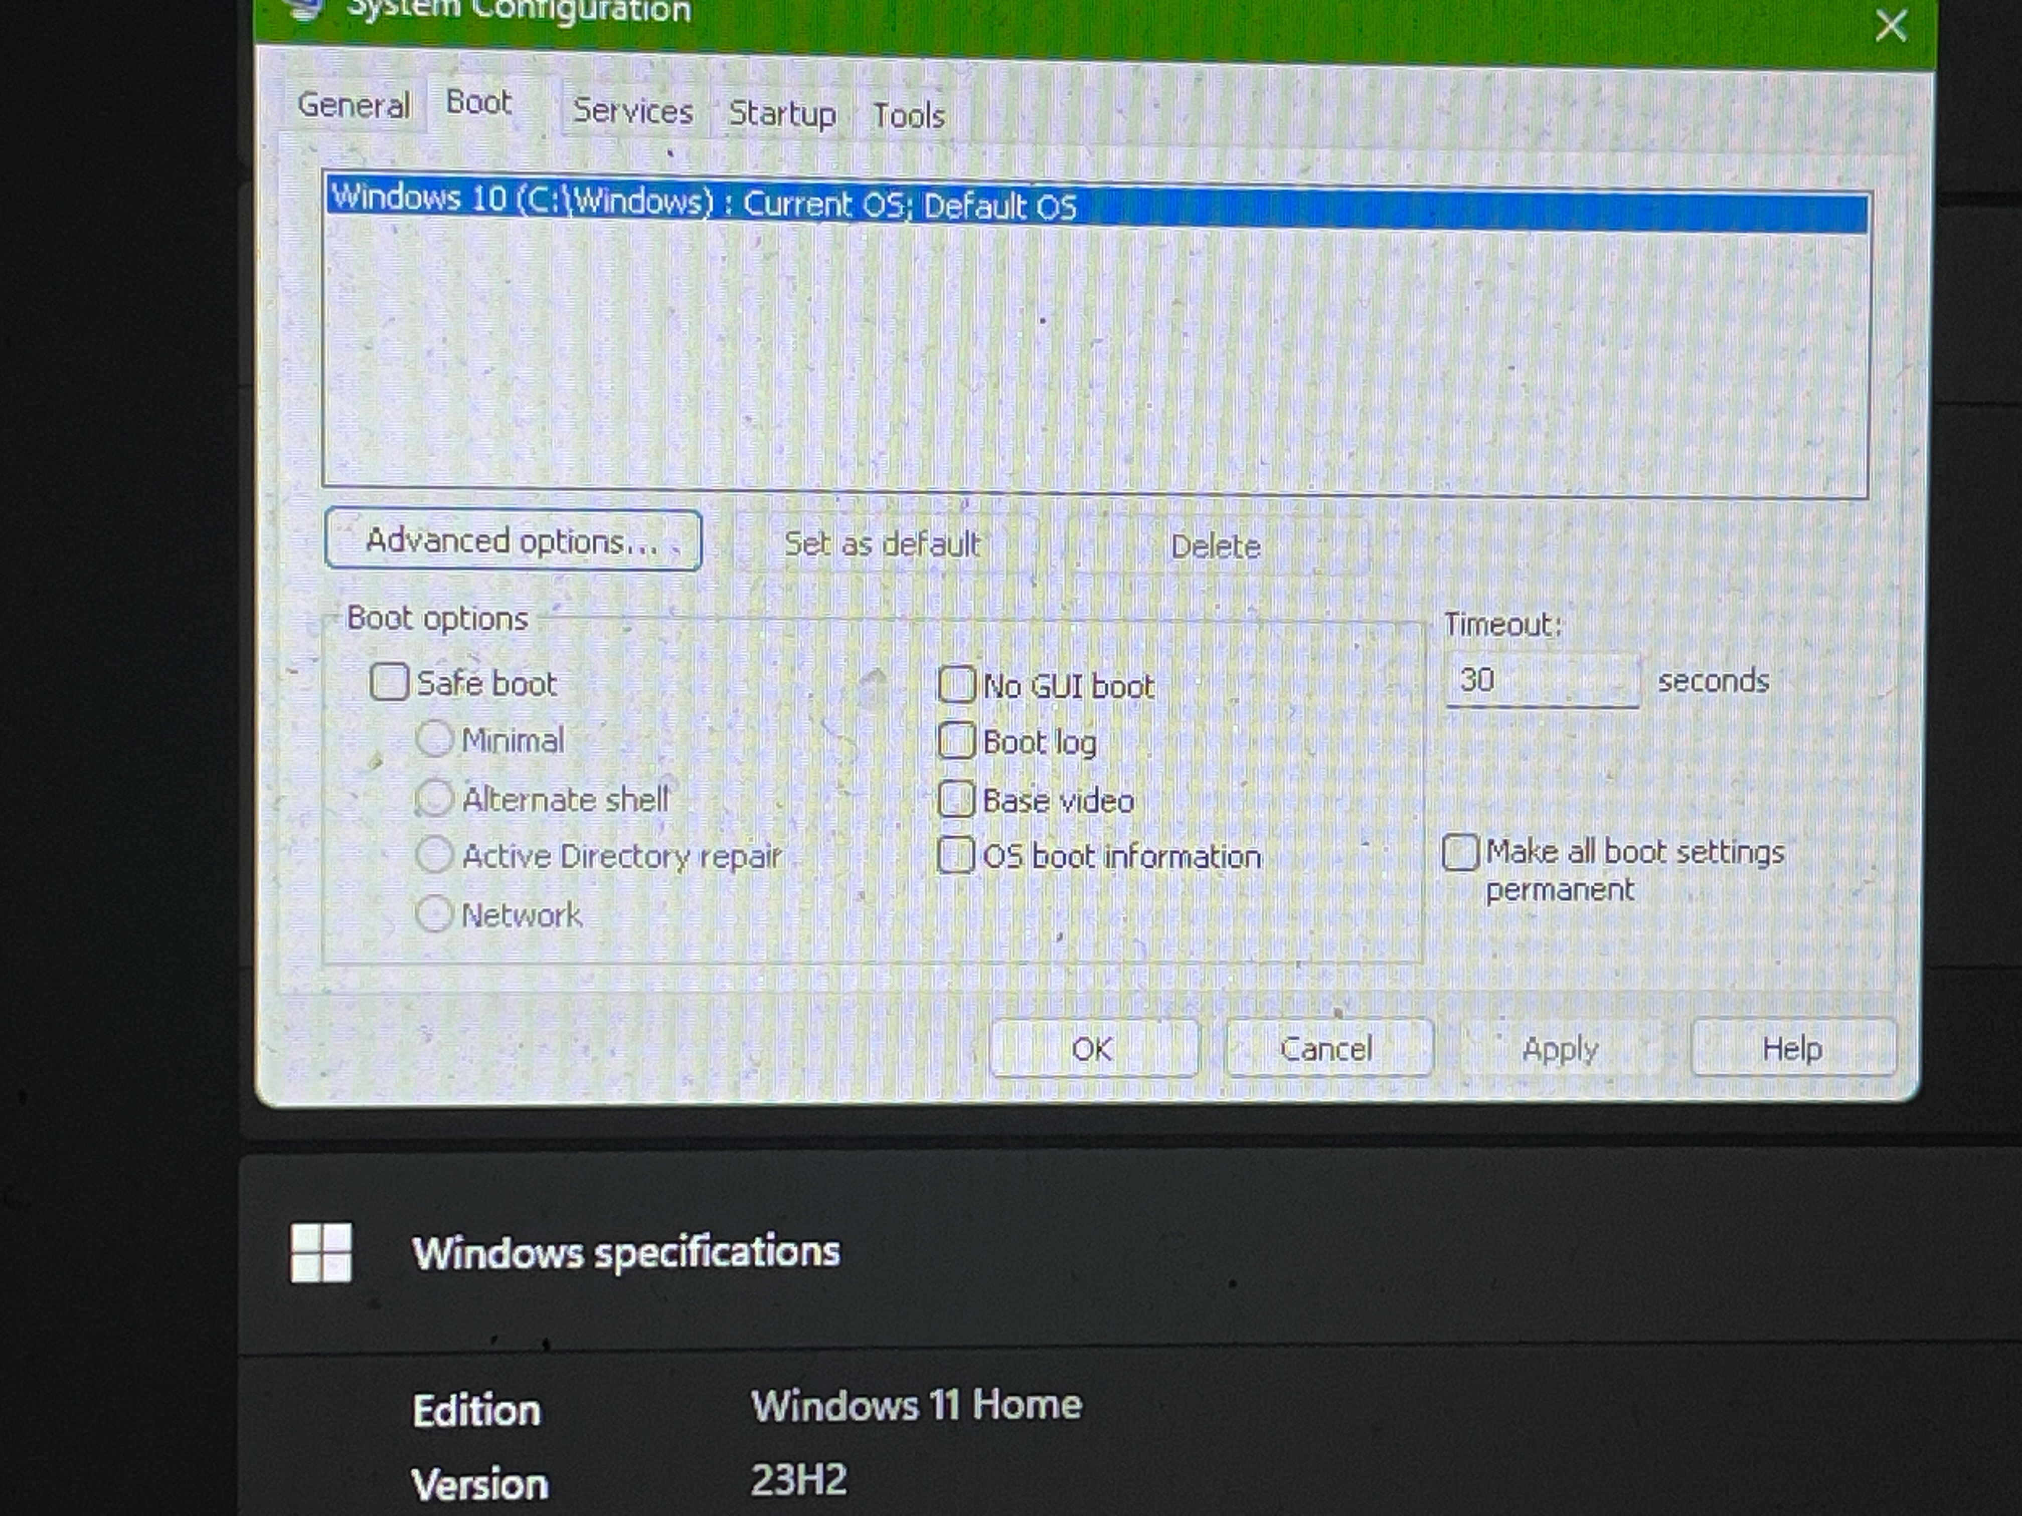Image resolution: width=2022 pixels, height=1516 pixels.
Task: Click the Windows logo icon beside Windows specifications
Action: click(x=321, y=1253)
